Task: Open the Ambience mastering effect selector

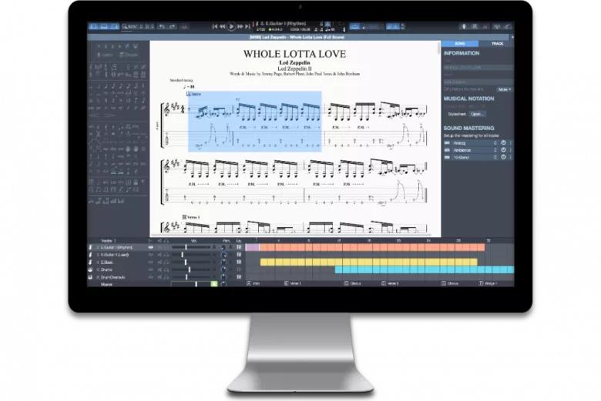Action: click(x=475, y=150)
